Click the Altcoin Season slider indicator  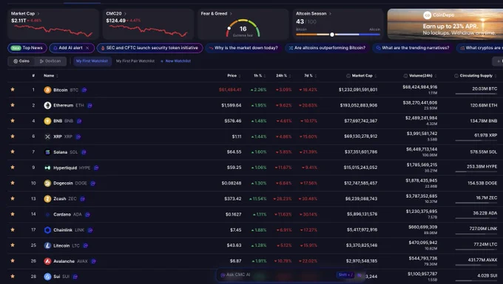[332, 35]
